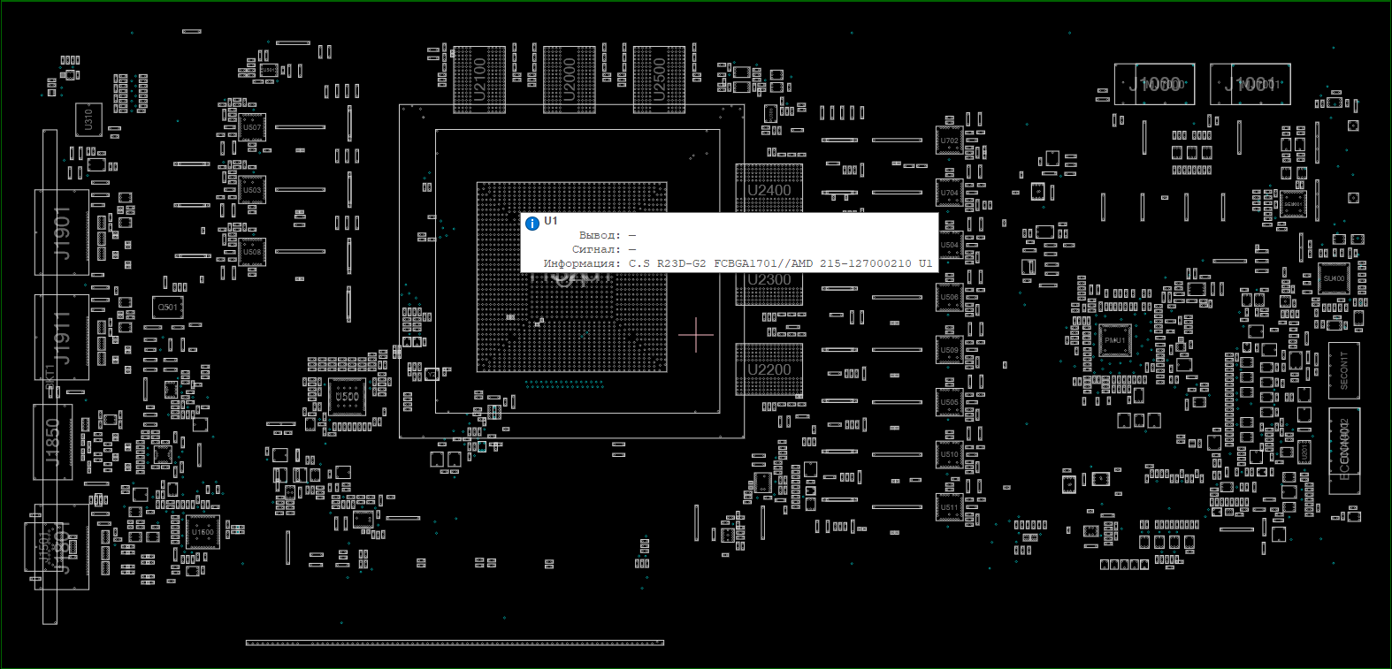Click the J1911 connector on left edge
This screenshot has height=669, width=1392.
[62, 337]
